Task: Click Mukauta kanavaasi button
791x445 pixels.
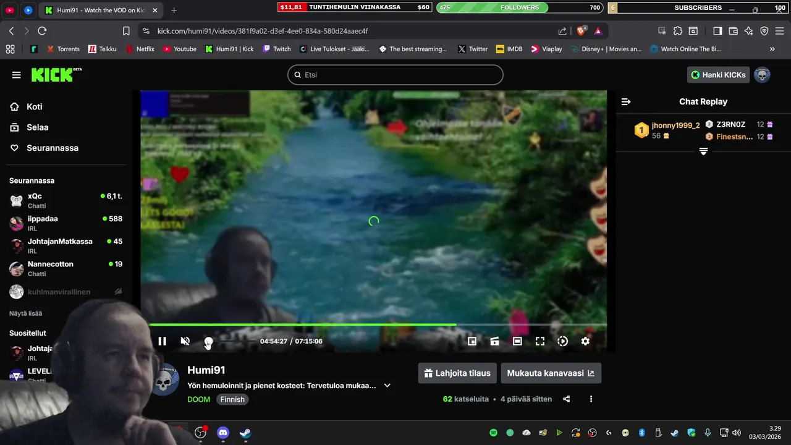Action: point(551,373)
